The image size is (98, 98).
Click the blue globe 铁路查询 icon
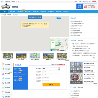click(x=3, y=97)
